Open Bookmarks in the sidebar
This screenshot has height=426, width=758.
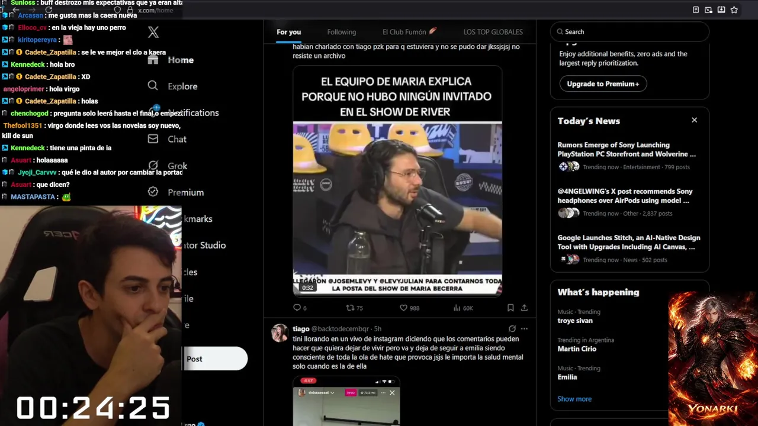(197, 219)
